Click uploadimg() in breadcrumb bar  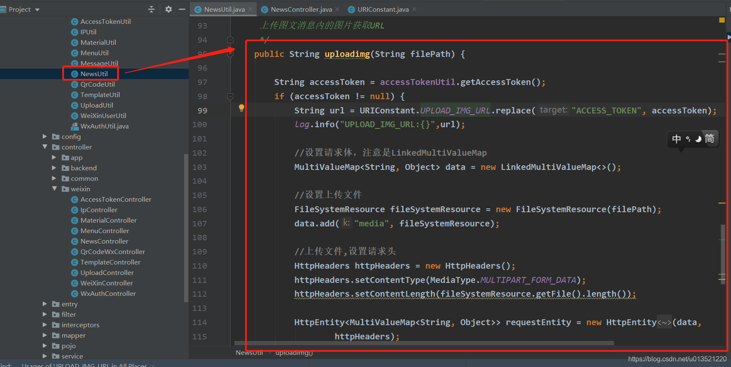294,353
